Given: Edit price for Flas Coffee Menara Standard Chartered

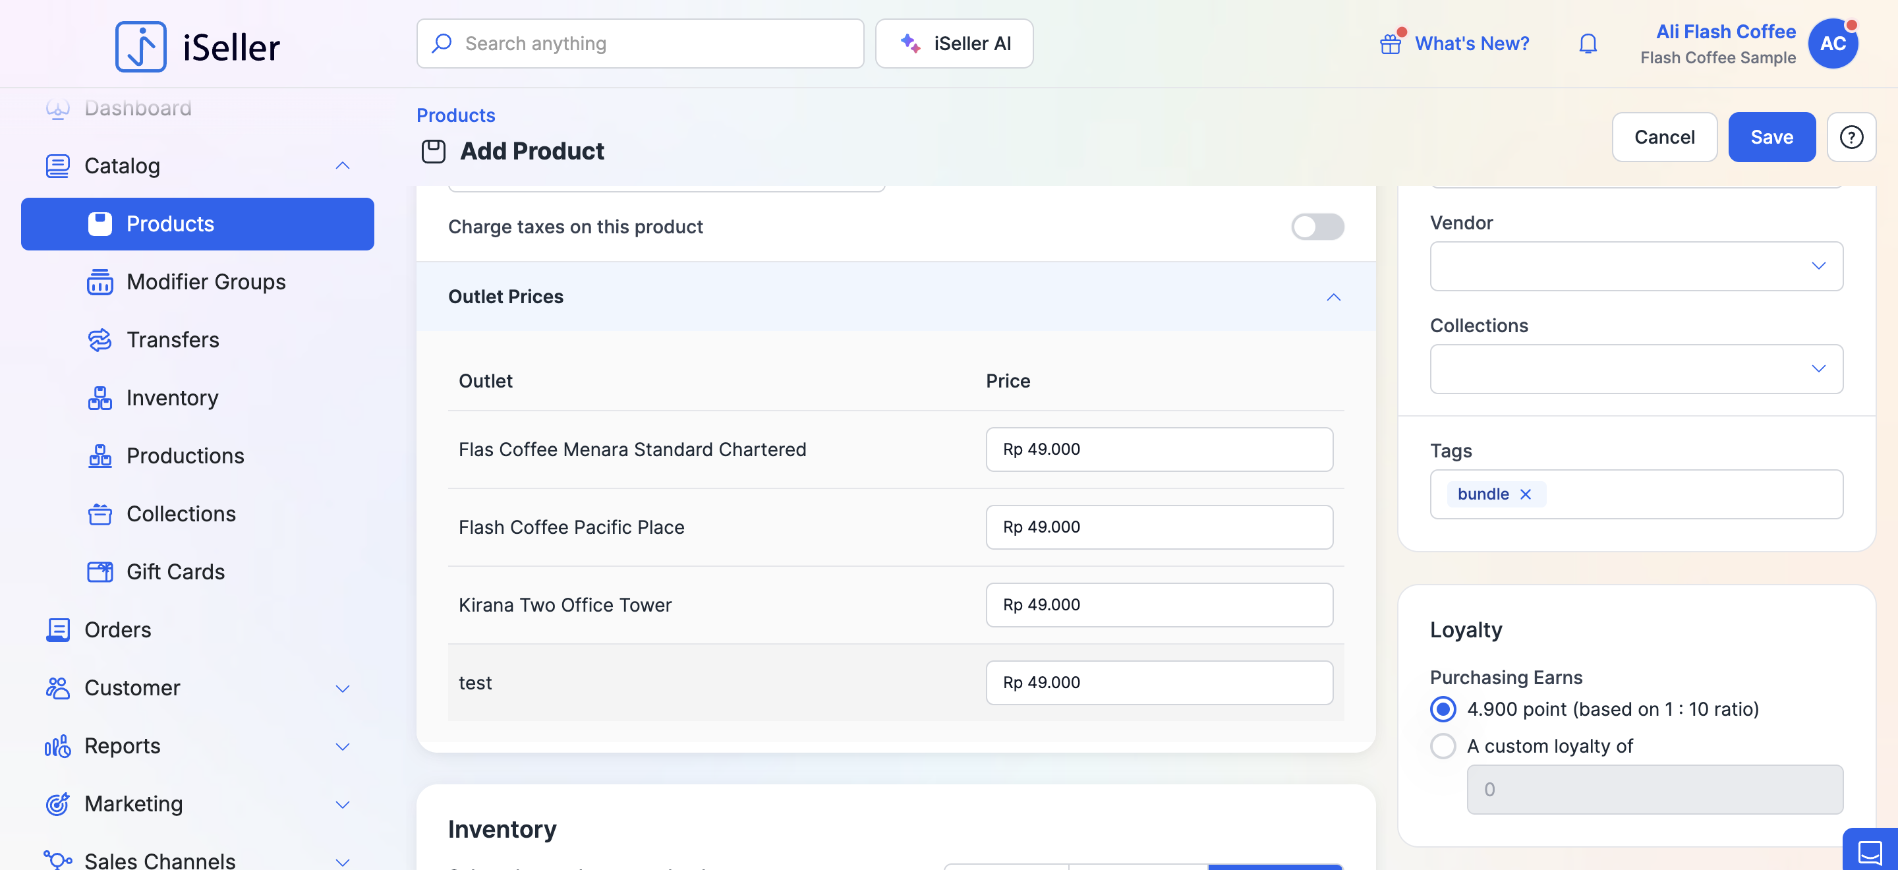Looking at the screenshot, I should point(1159,449).
